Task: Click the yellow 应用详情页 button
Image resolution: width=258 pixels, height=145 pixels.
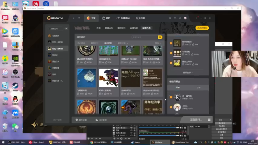Action: [202, 28]
